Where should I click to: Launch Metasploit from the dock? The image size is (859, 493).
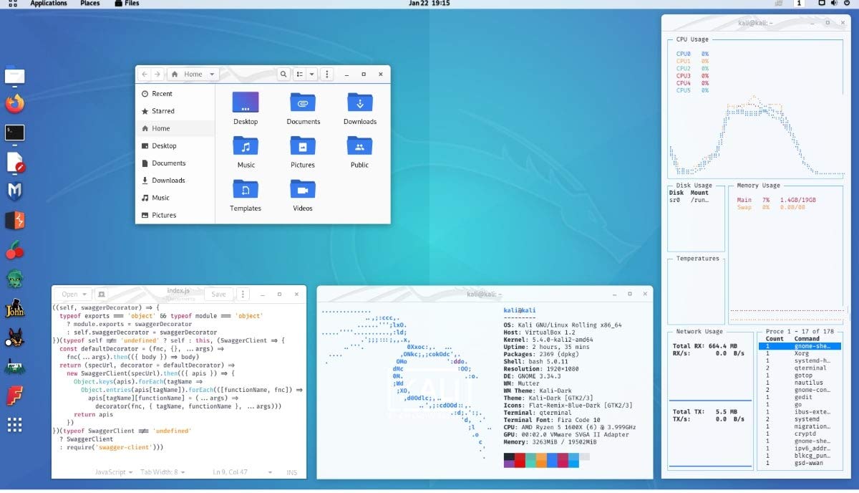click(14, 191)
